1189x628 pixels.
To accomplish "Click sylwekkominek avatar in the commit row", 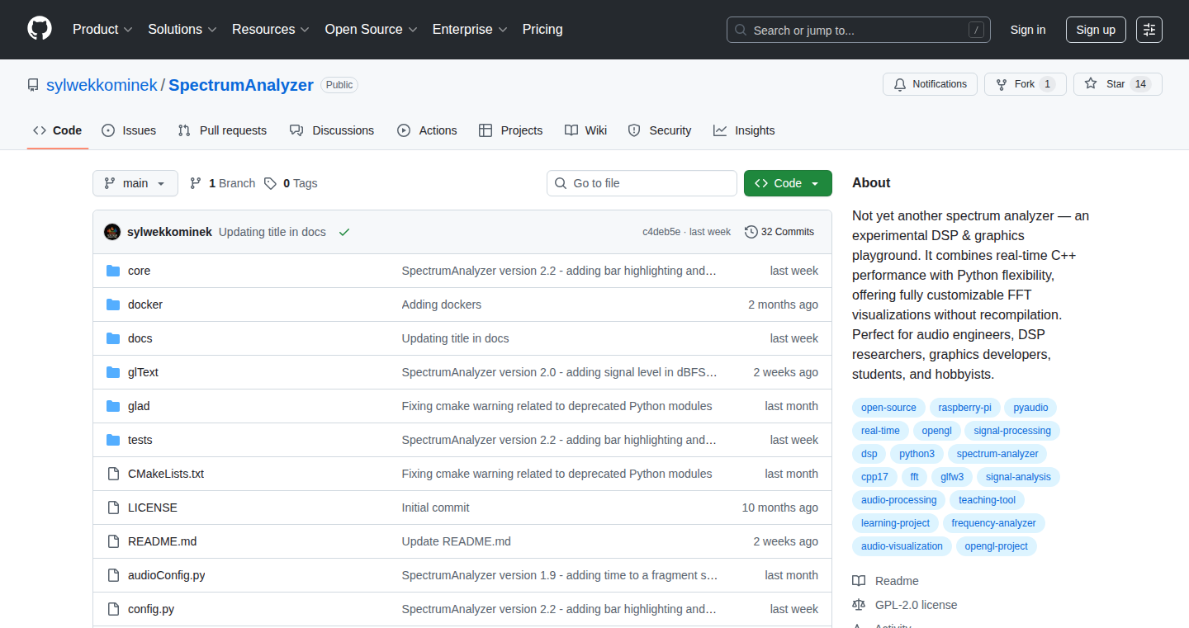I will click(x=112, y=232).
